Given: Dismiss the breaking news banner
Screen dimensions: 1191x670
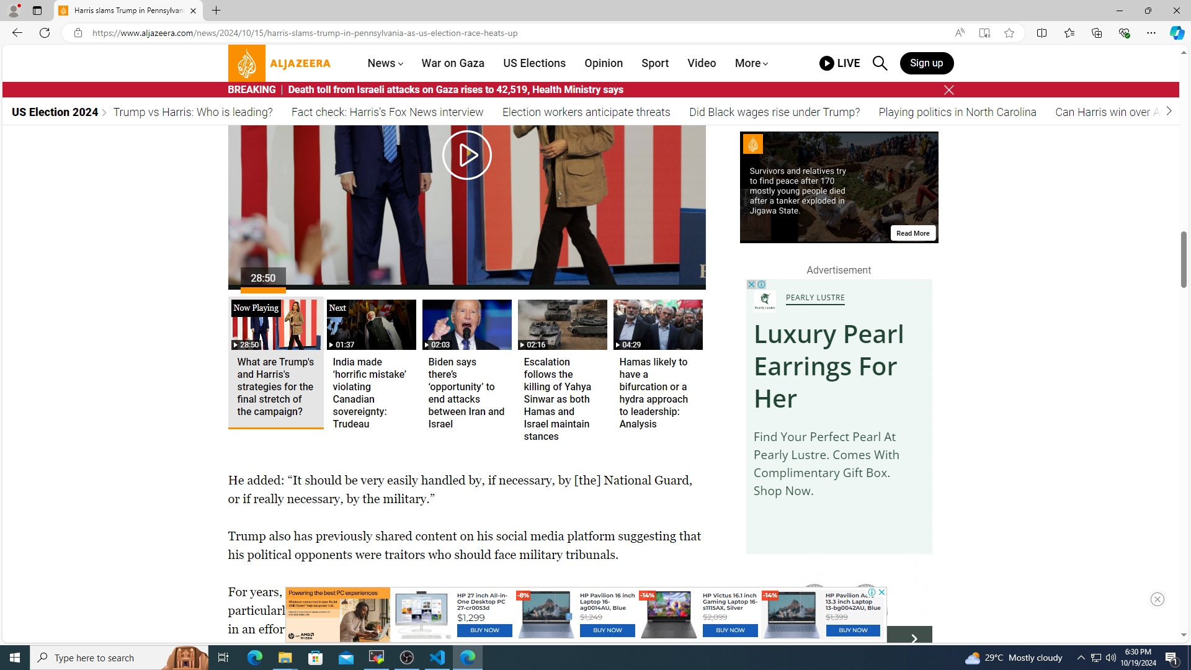Looking at the screenshot, I should point(948,90).
